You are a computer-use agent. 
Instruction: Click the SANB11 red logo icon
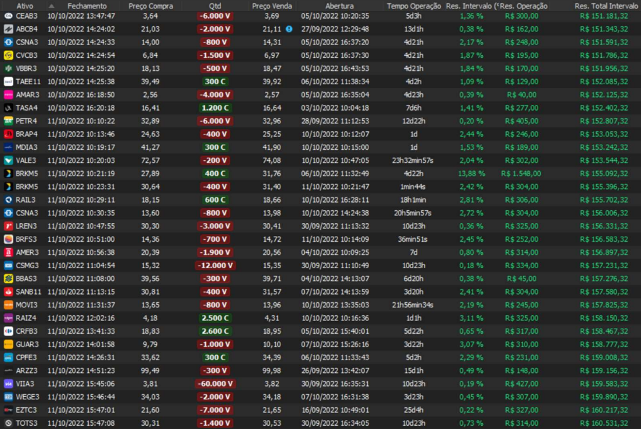coord(9,291)
